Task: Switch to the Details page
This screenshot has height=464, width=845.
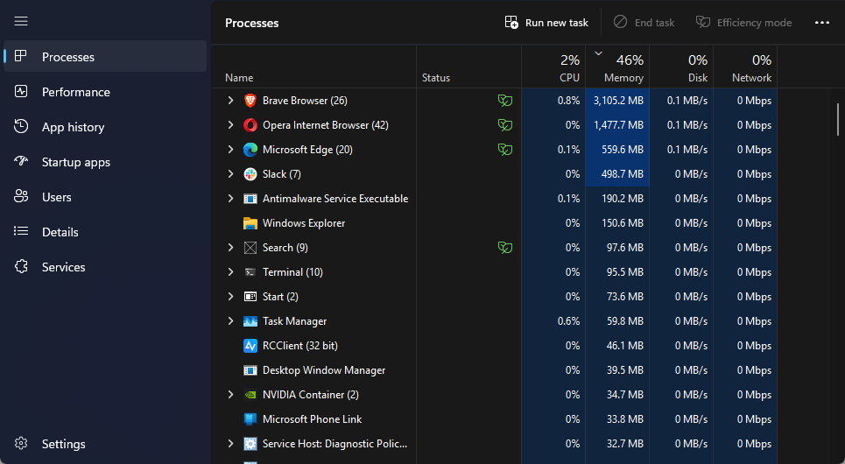Action: click(x=105, y=232)
